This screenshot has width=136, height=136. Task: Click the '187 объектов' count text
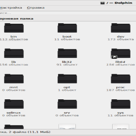tap(120, 90)
